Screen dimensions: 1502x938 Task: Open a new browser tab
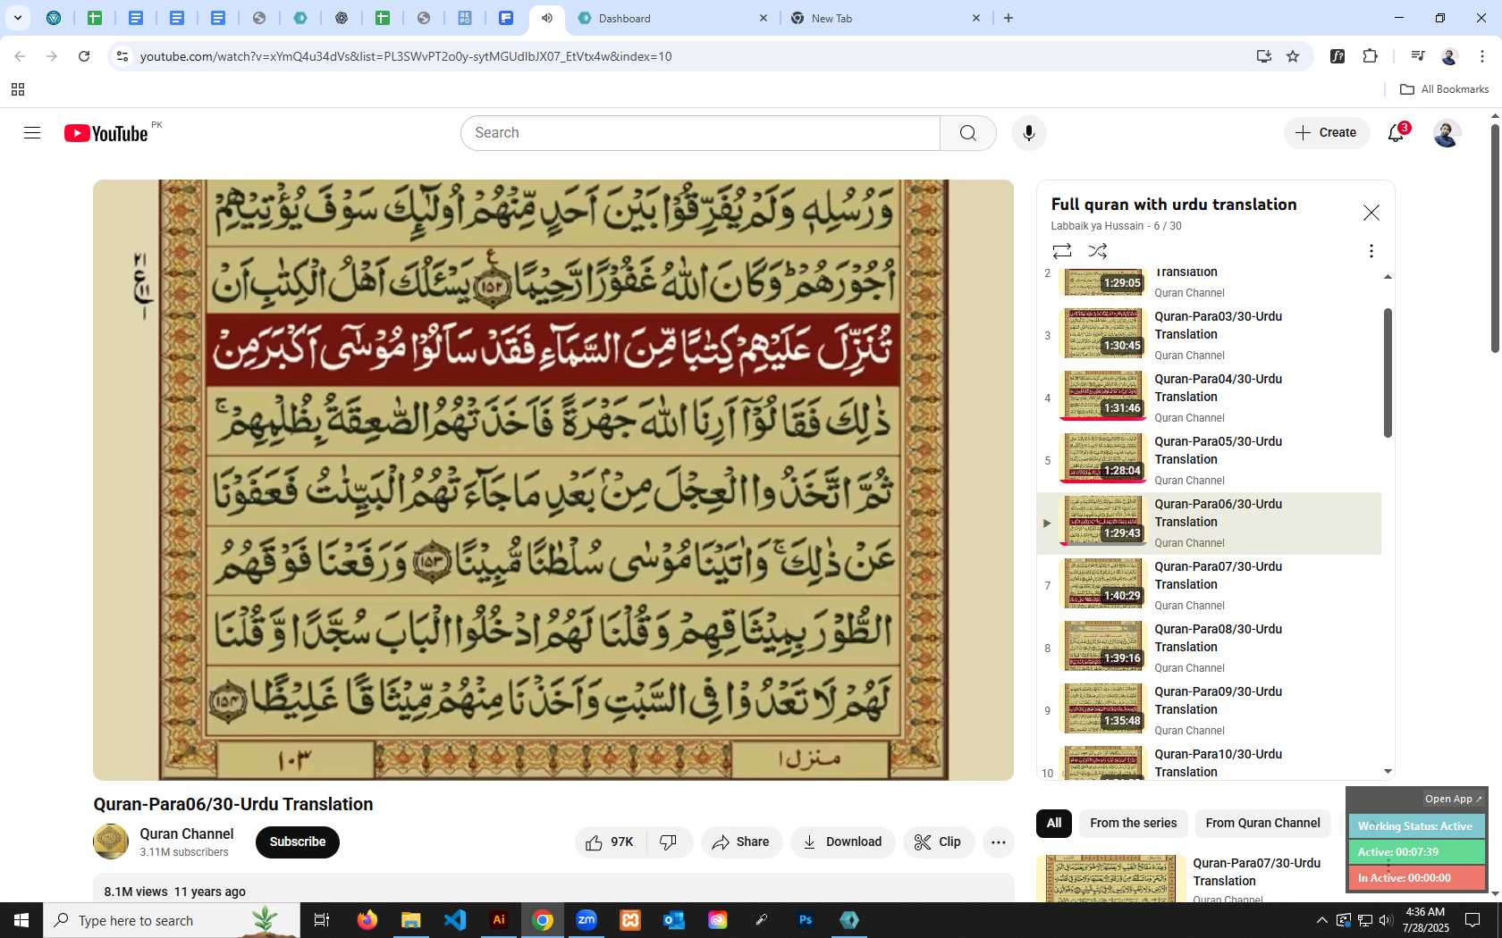pos(1008,18)
